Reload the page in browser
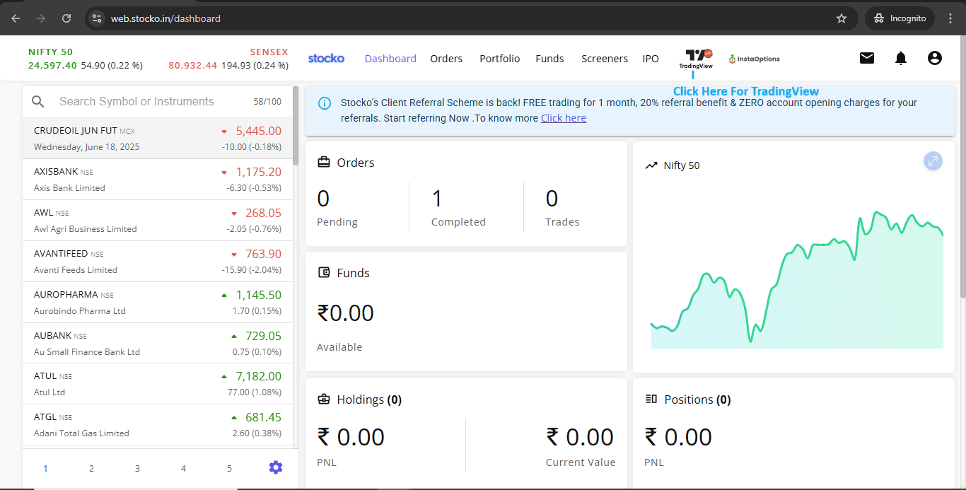 [x=66, y=18]
